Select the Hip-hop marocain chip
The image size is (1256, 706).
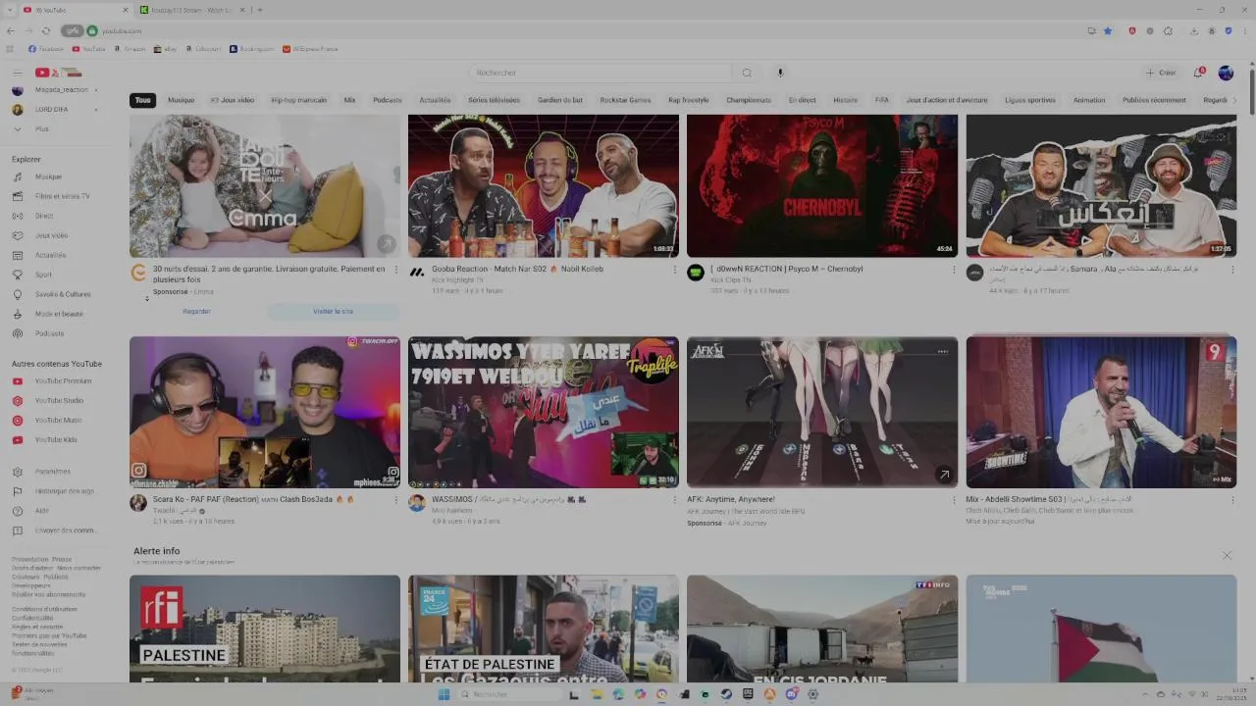click(298, 100)
